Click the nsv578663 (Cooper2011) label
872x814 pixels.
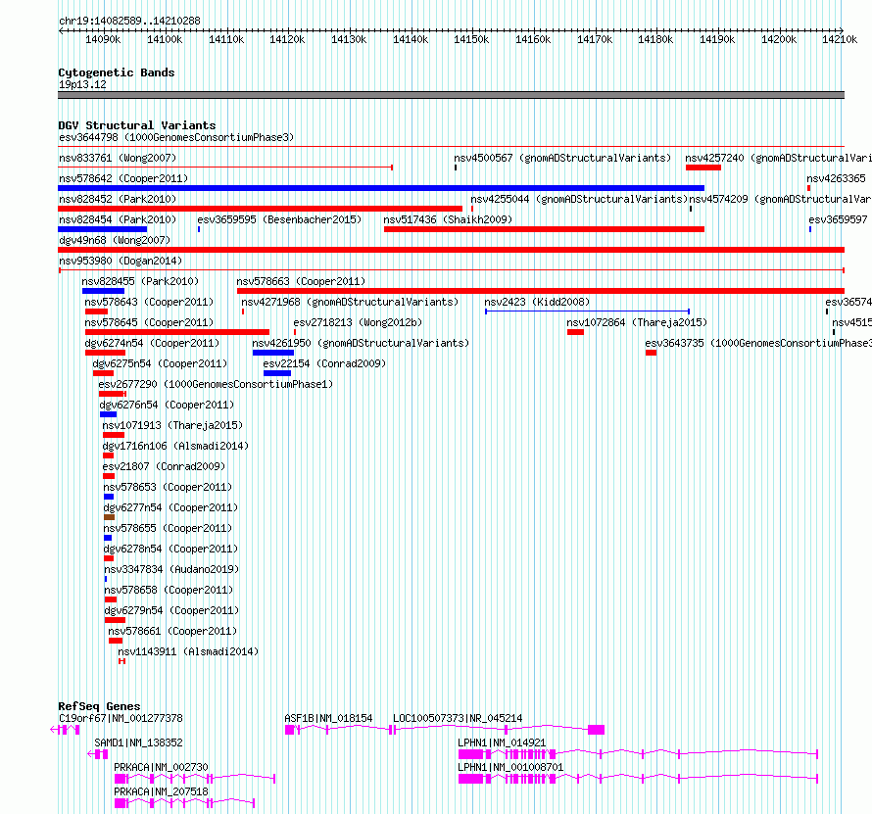coord(301,281)
